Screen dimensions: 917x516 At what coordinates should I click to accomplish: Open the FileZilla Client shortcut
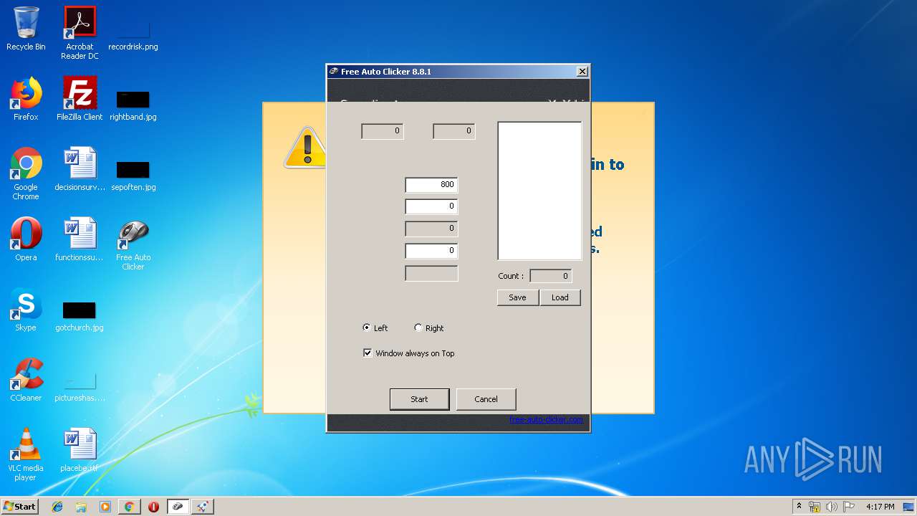[x=80, y=99]
